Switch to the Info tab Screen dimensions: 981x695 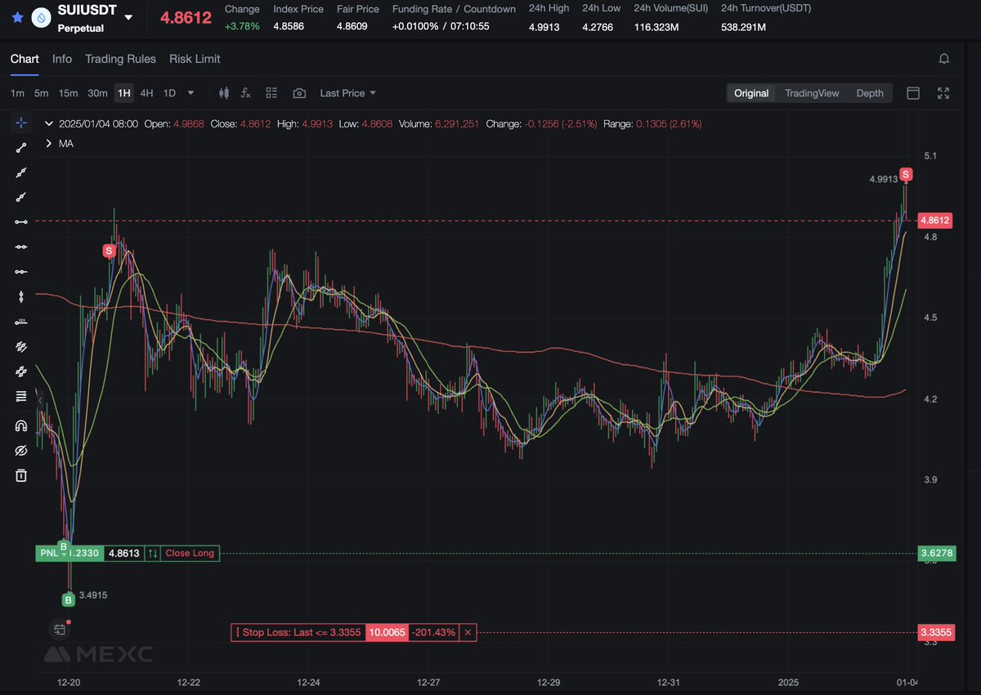coord(62,59)
